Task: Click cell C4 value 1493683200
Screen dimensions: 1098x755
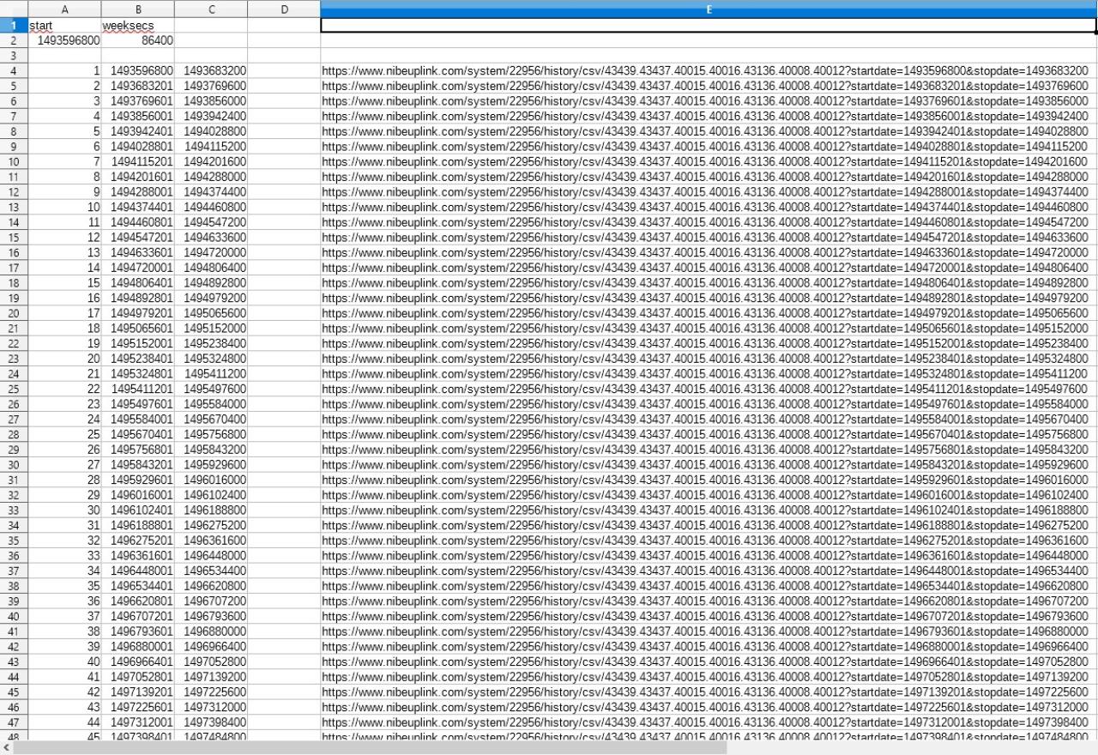Action: pyautogui.click(x=211, y=71)
